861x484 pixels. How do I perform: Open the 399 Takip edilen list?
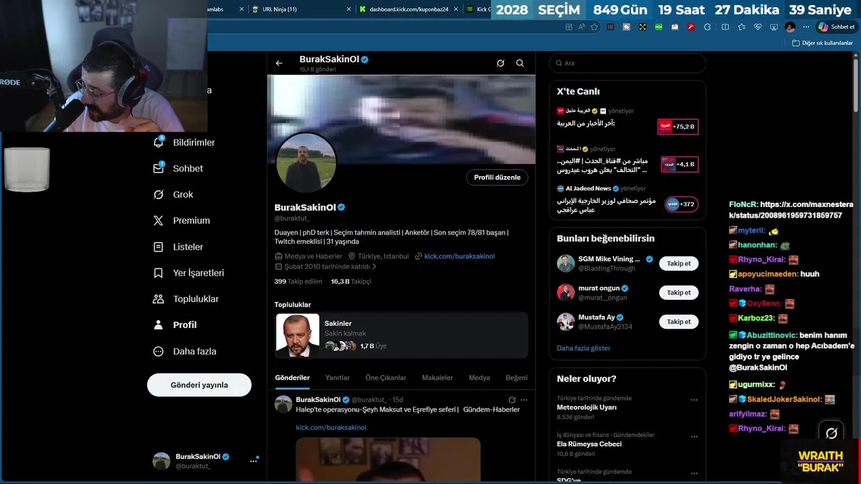click(x=298, y=282)
